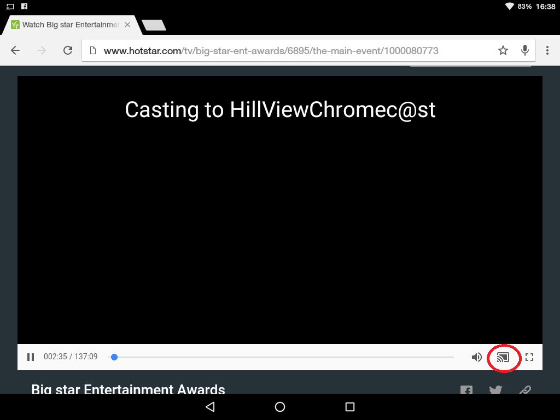Mute the video volume speaker icon

pyautogui.click(x=476, y=357)
